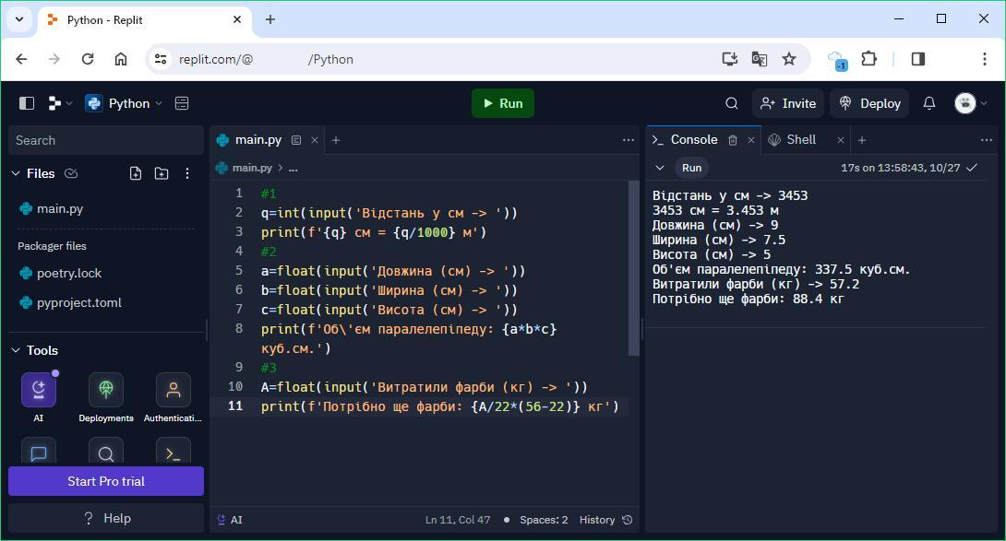
Task: Collapse the Files section chevron
Action: pyautogui.click(x=16, y=173)
